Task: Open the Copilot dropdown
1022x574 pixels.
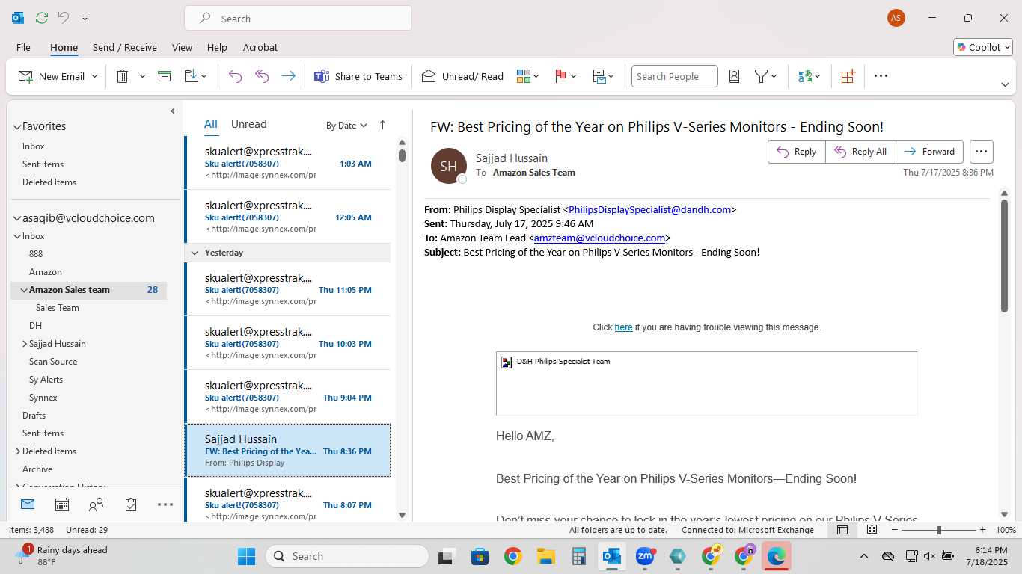Action: pyautogui.click(x=983, y=47)
